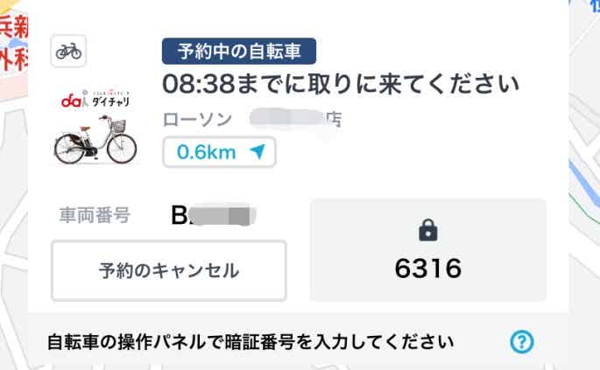Tap the passcode entry instruction text
Viewport: 600px width, 370px height.
click(251, 341)
